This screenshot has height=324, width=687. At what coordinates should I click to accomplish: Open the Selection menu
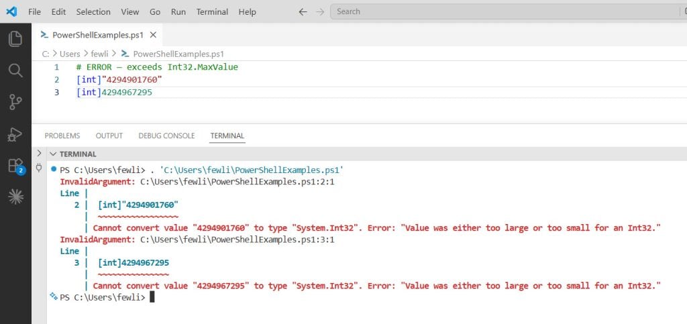pos(93,12)
